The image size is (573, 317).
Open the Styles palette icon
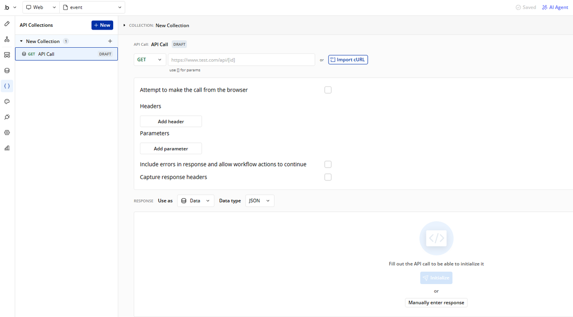[7, 101]
